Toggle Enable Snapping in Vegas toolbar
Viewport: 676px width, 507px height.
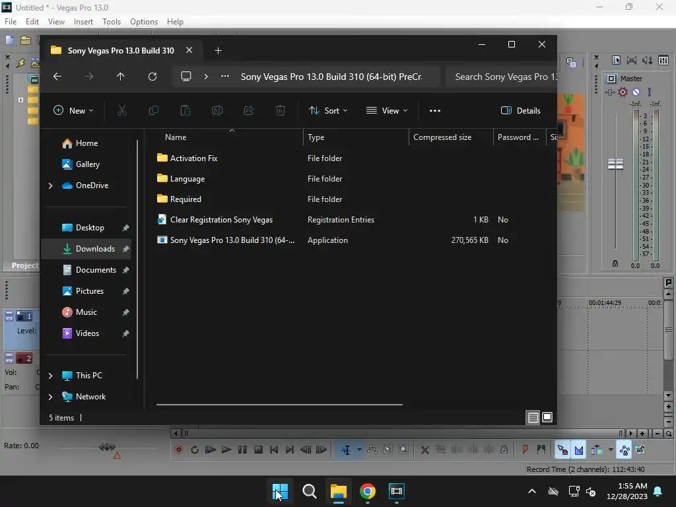[x=562, y=450]
